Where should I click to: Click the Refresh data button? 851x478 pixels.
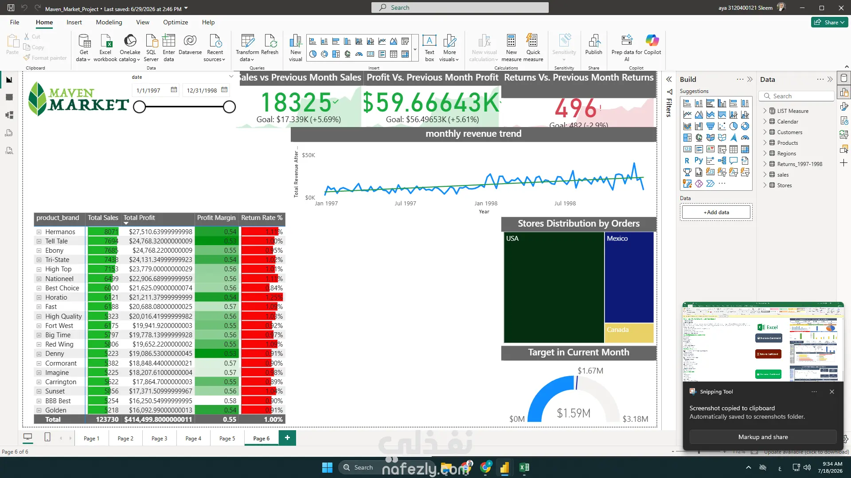(269, 45)
